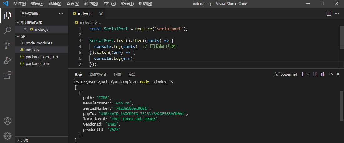This screenshot has width=344, height=143.
Task: Open the Explorer view in the activity bar
Action: click(8, 16)
